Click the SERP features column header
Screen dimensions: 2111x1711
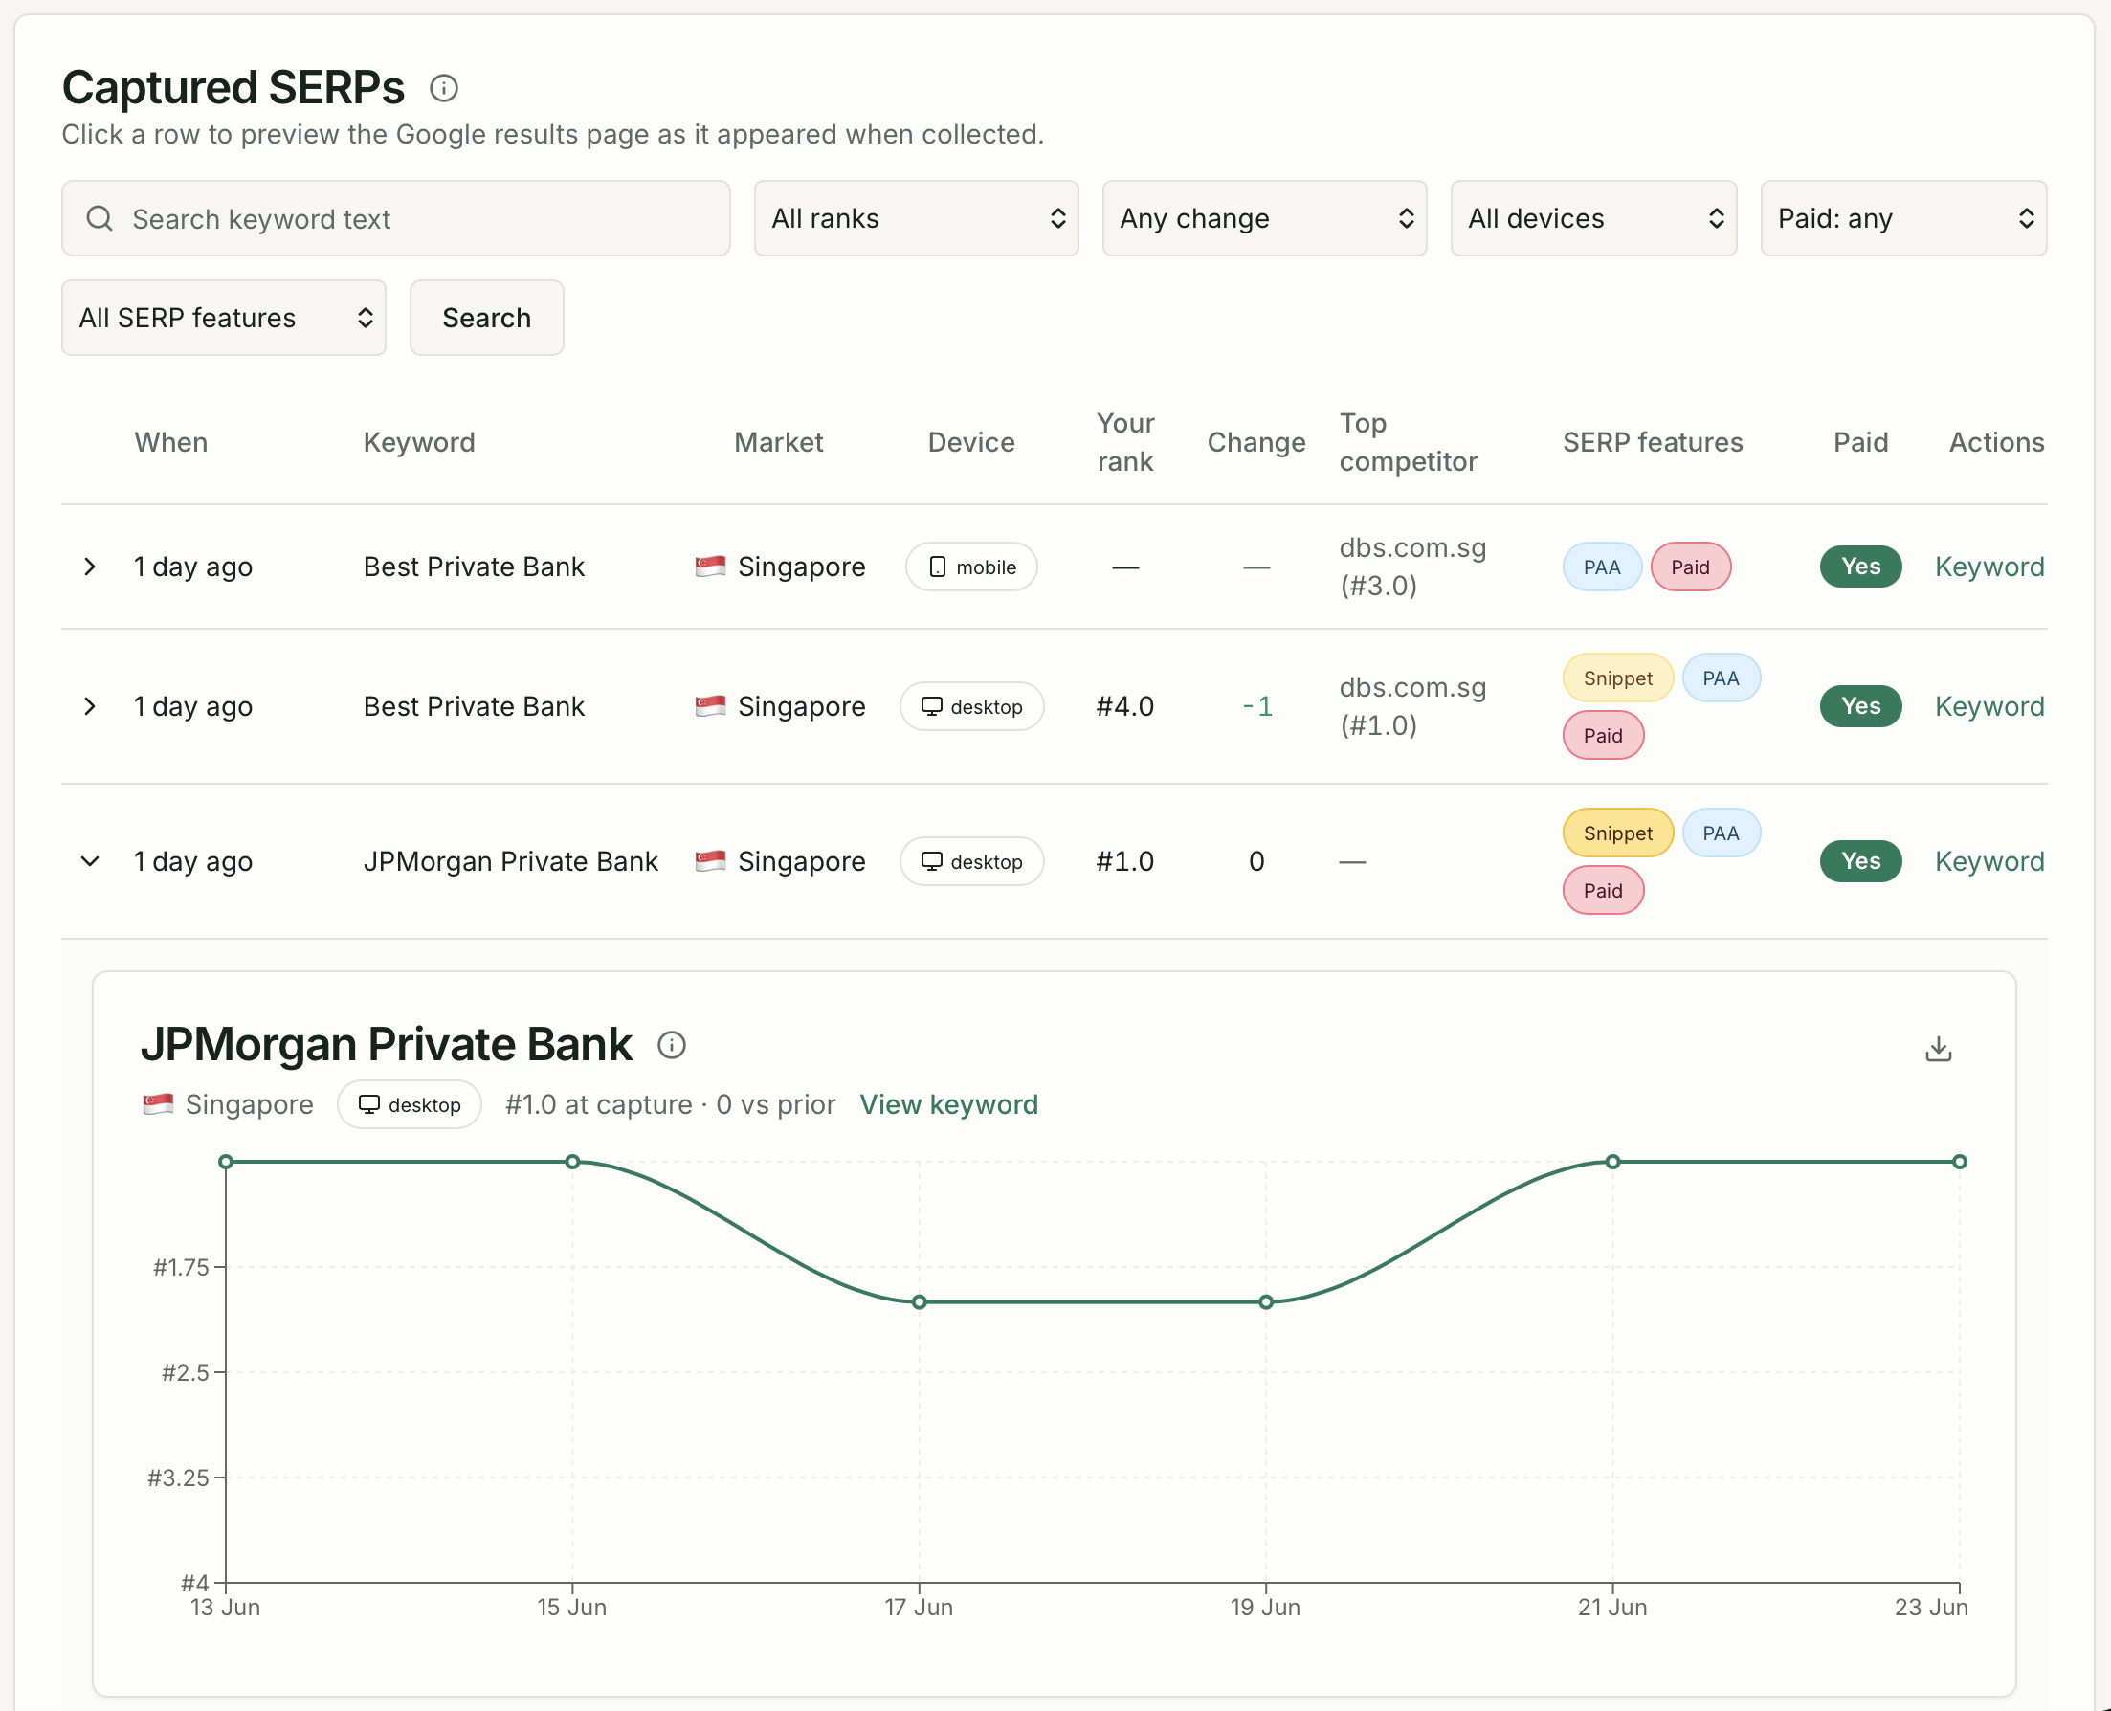click(1653, 442)
